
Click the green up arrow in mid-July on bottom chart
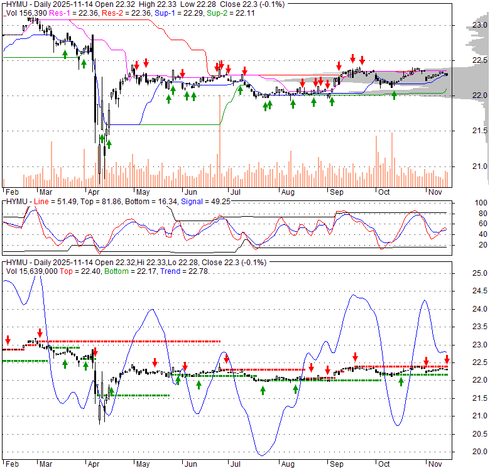263,390
